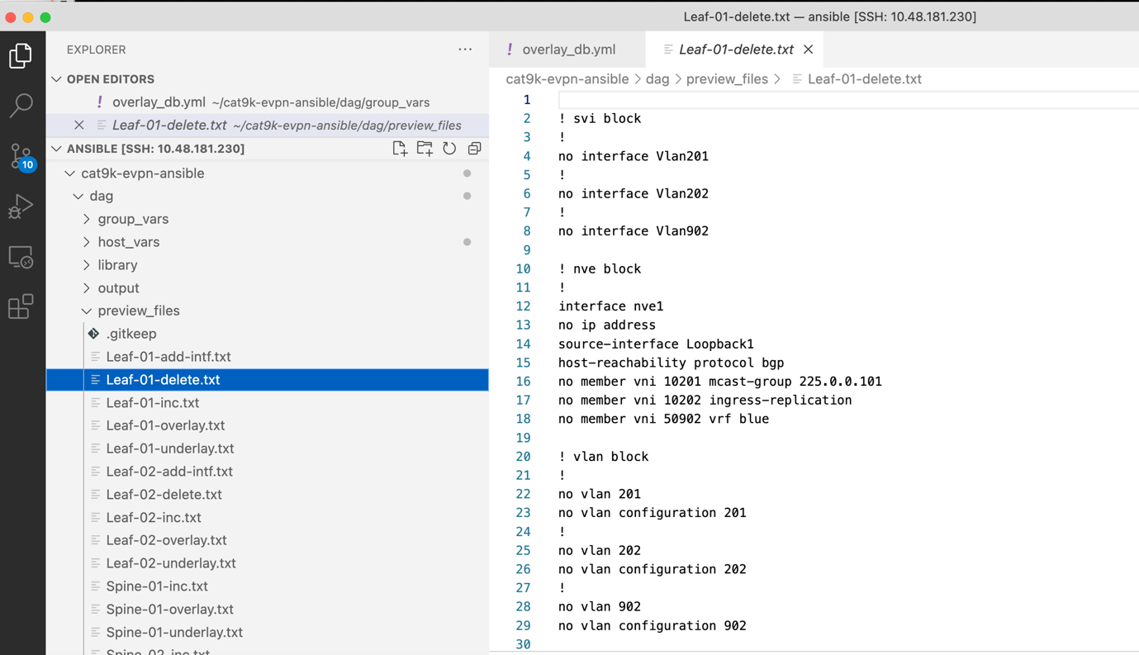
Task: Click dag in the breadcrumb path
Action: (x=657, y=79)
